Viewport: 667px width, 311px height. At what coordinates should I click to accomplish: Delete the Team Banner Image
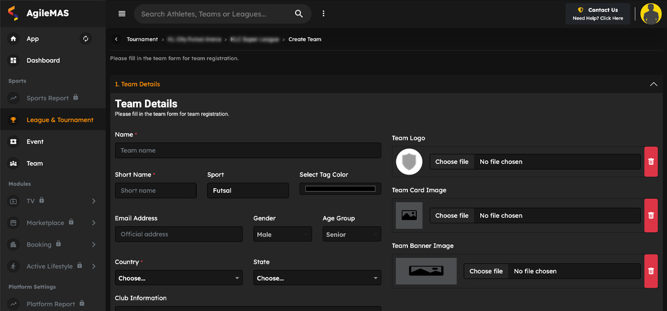pos(651,271)
